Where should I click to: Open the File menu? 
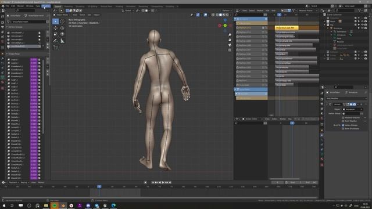point(7,6)
